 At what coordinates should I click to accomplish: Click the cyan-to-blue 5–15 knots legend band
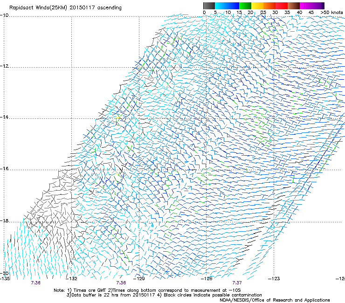click(227, 6)
